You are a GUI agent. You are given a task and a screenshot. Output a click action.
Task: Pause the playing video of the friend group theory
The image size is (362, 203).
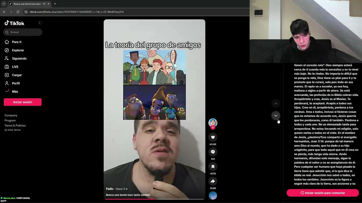[x=154, y=109]
